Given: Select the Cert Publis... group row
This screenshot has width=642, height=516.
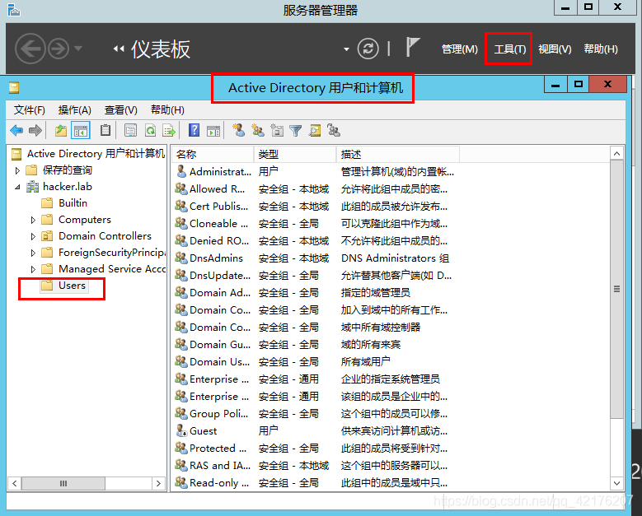Looking at the screenshot, I should tap(316, 206).
